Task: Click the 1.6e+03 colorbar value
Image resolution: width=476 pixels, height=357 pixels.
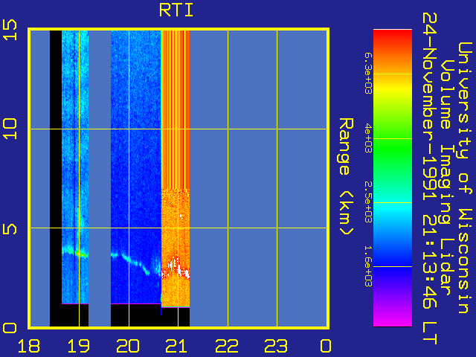Action: point(367,266)
